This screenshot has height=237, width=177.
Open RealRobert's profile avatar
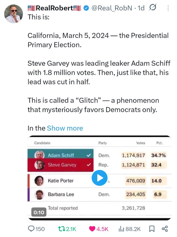[14, 14]
